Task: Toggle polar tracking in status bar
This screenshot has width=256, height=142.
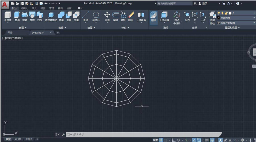Action: click(178, 140)
